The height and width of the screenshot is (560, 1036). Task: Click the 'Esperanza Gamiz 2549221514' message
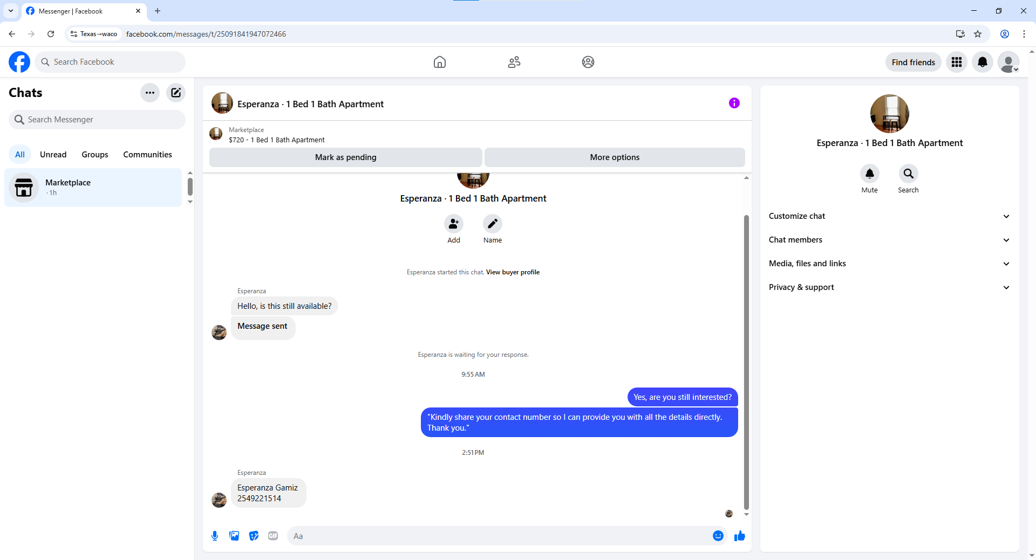pyautogui.click(x=268, y=493)
